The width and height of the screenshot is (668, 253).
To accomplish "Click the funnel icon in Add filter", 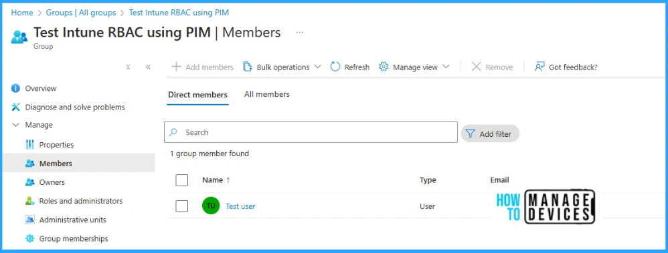I will click(470, 134).
